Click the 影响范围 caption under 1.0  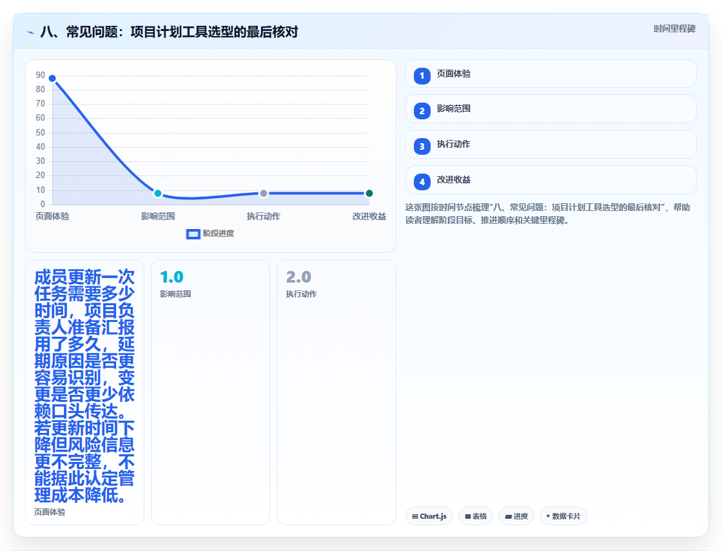[175, 294]
